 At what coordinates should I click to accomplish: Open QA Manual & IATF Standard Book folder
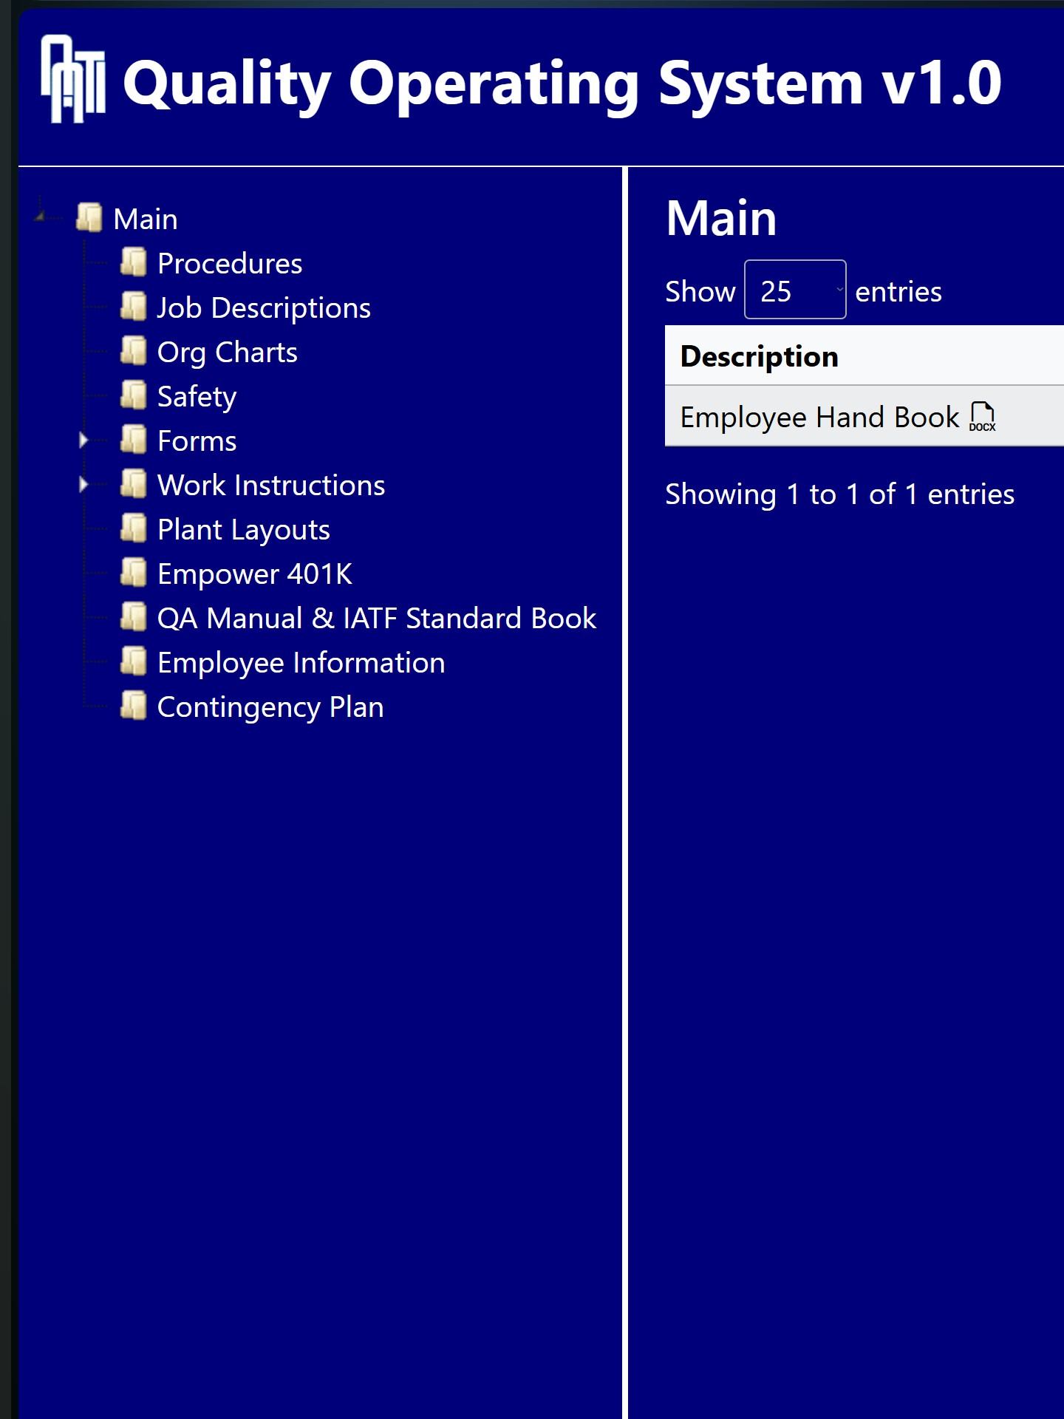click(x=376, y=619)
